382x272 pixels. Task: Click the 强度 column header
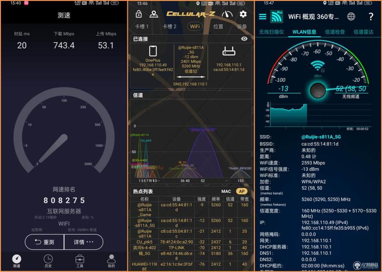[x=202, y=199]
